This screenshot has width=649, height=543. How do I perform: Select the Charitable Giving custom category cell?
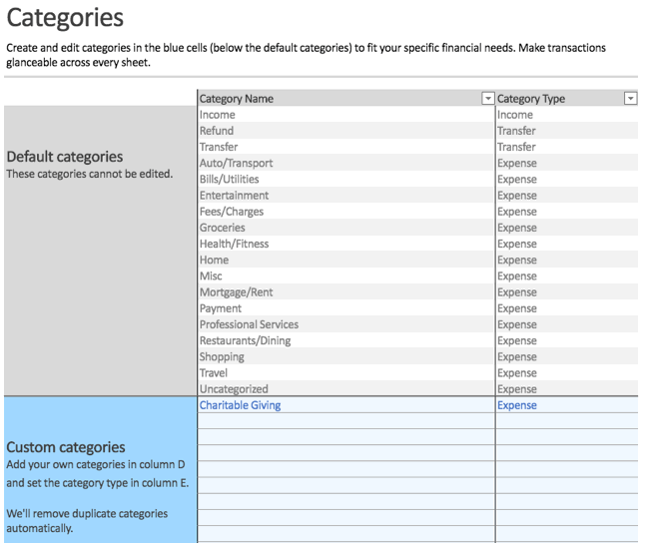click(x=240, y=405)
